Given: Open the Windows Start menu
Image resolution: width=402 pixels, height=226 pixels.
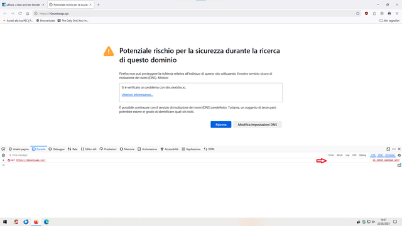Looking at the screenshot, I should tap(5, 222).
